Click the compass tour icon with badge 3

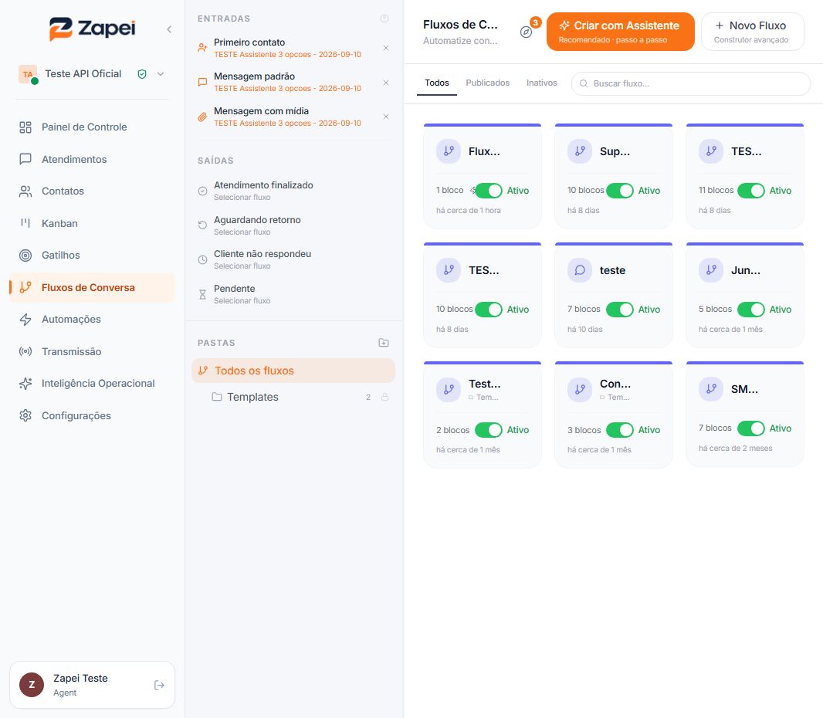[527, 32]
